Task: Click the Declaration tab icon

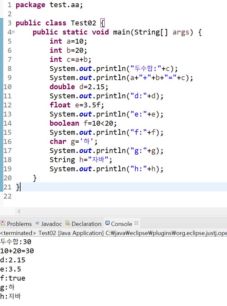Action: click(68, 223)
